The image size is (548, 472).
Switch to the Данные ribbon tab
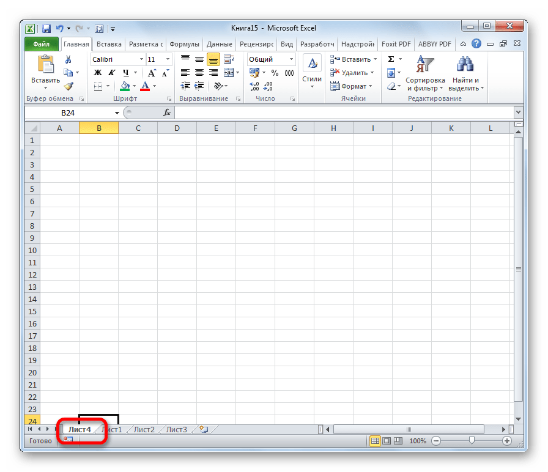pyautogui.click(x=219, y=44)
